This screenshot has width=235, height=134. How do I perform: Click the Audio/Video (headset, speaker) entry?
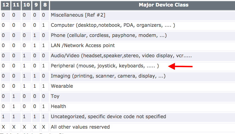(x=121, y=56)
